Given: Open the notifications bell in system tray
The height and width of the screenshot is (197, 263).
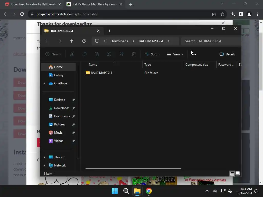Looking at the screenshot, I should coord(256,191).
